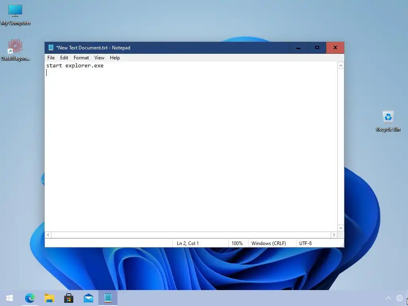The height and width of the screenshot is (306, 408).
Task: Minimize the Notepad window
Action: pos(298,48)
